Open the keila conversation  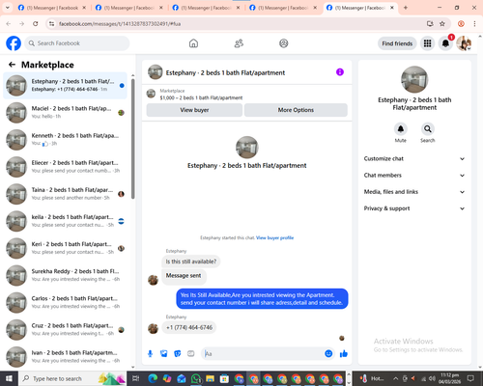coord(65,221)
